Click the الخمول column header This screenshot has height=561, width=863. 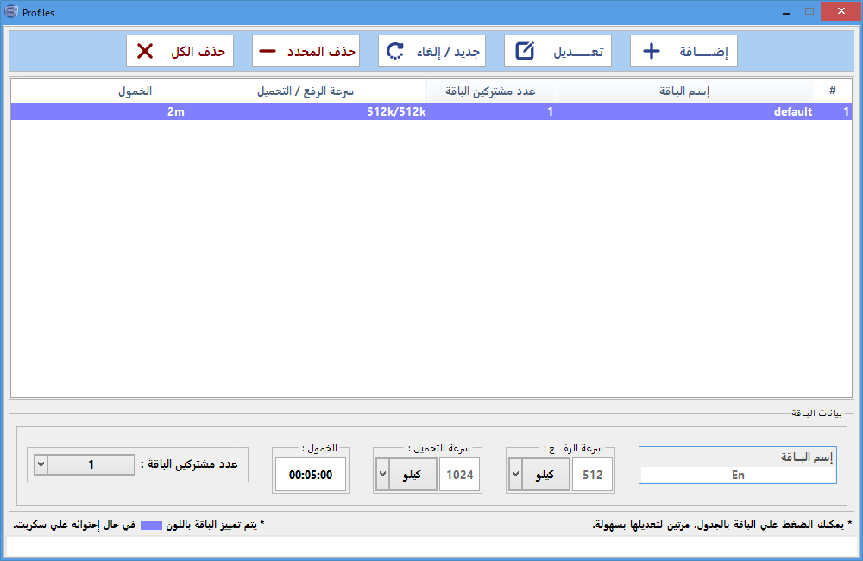(135, 91)
